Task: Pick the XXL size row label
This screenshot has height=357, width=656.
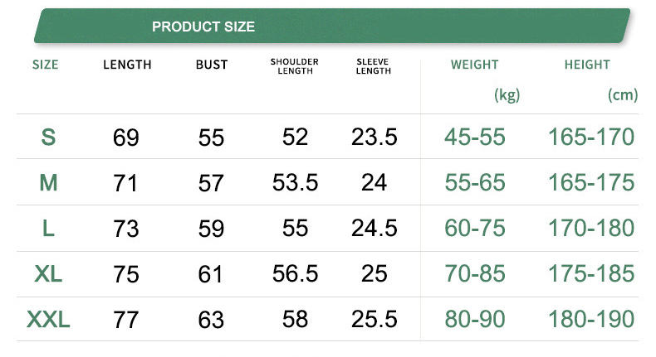Action: 48,319
